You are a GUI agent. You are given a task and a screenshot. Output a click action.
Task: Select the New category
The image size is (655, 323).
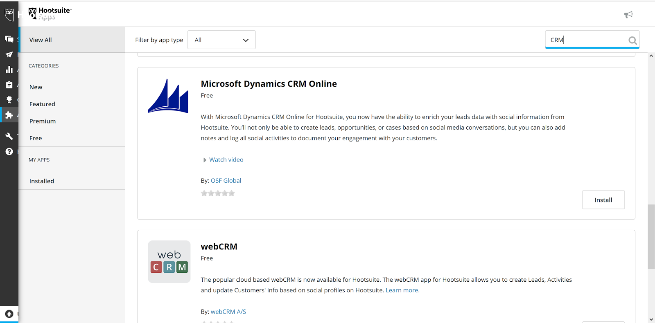pyautogui.click(x=36, y=87)
